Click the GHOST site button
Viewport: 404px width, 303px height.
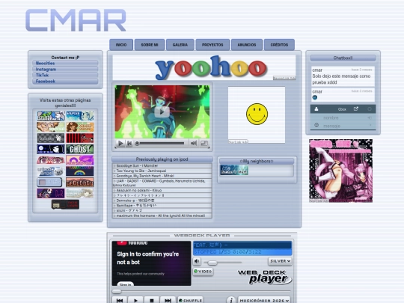[x=80, y=149]
